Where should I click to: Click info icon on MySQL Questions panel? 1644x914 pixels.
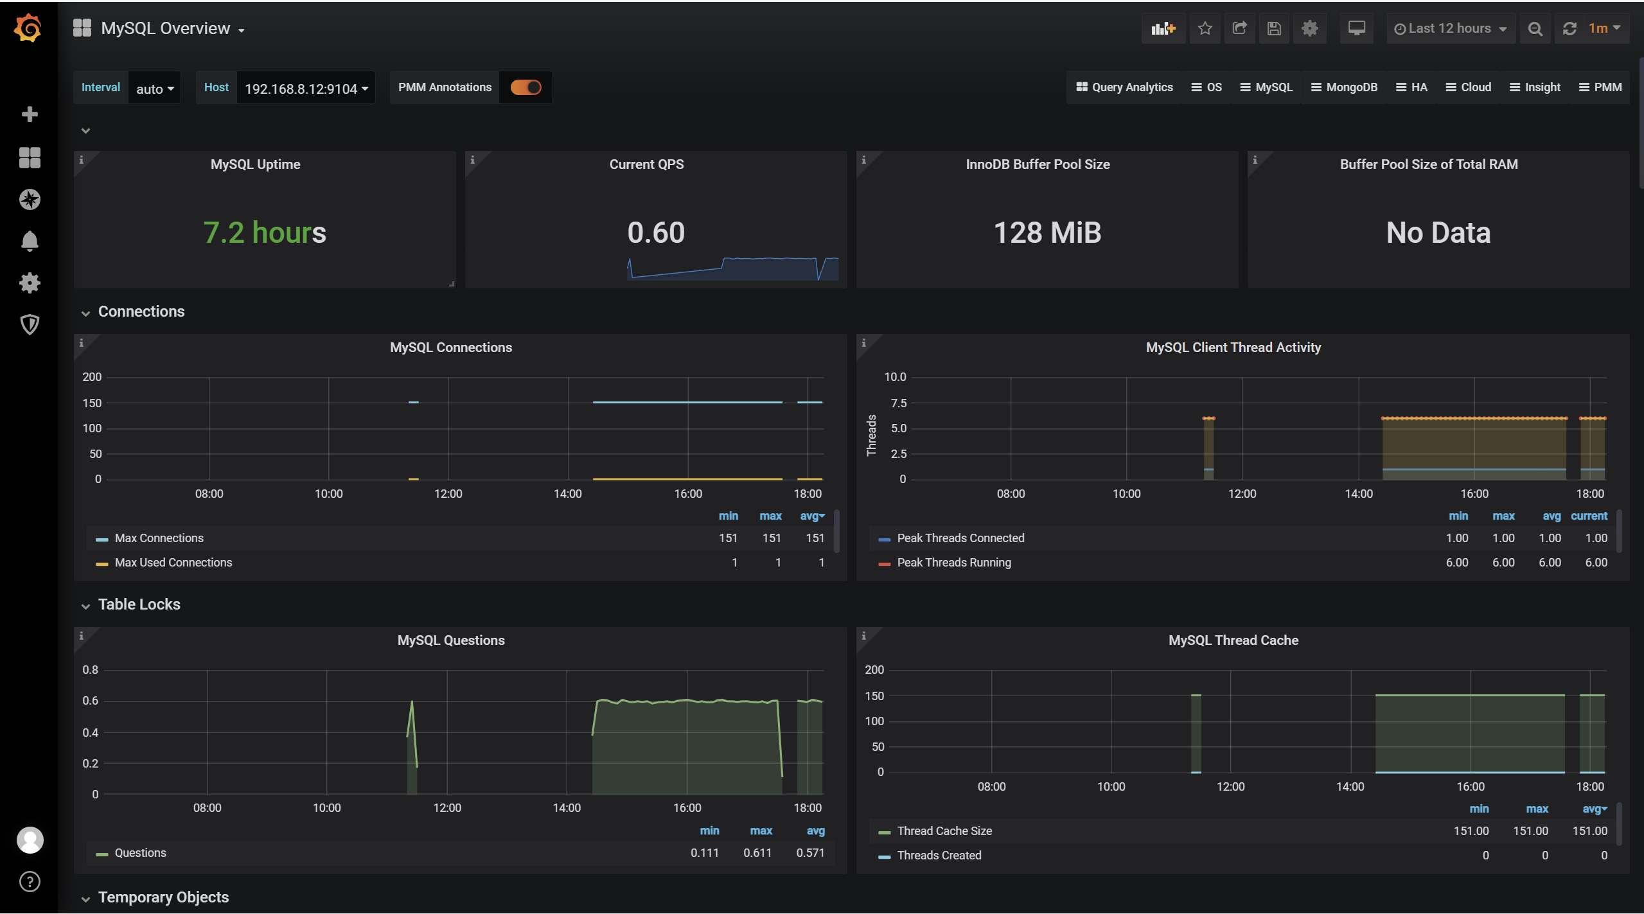click(82, 636)
